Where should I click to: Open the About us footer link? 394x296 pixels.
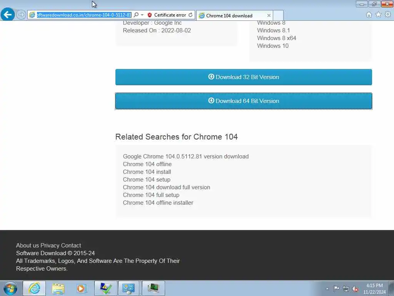click(27, 246)
